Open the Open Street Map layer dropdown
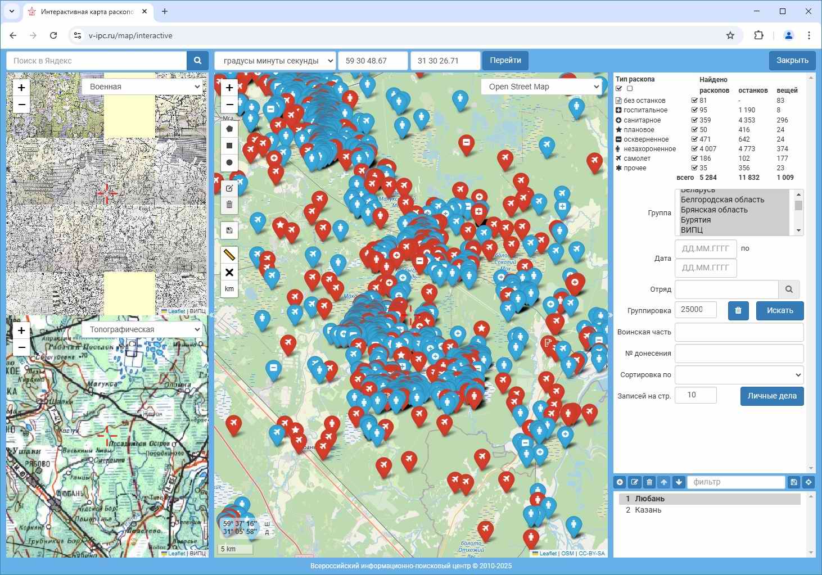 coord(541,87)
